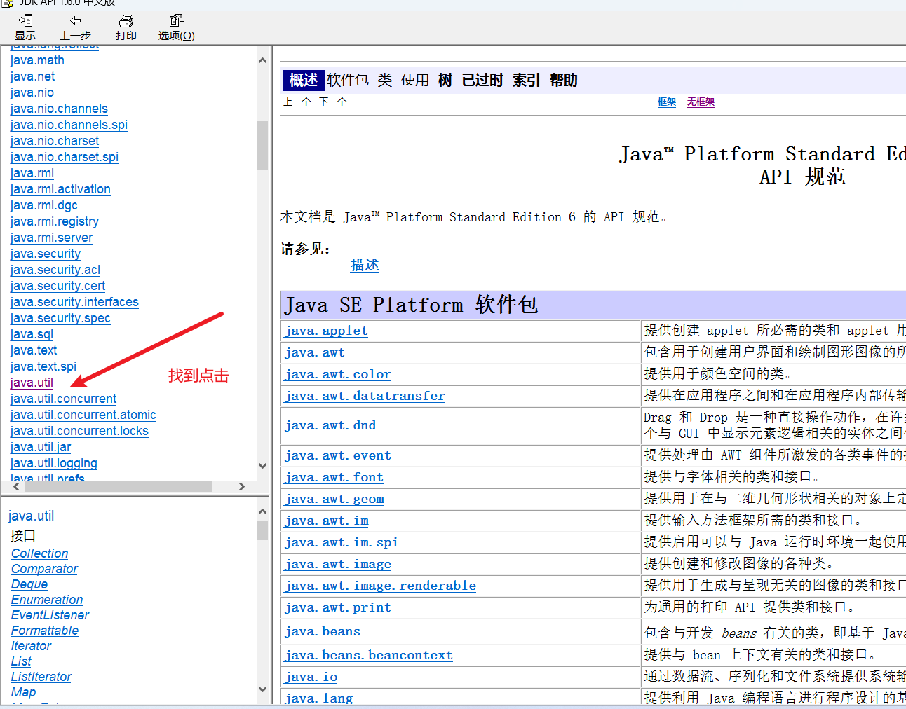
Task: Select java.rmi.registry package
Action: pyautogui.click(x=55, y=221)
